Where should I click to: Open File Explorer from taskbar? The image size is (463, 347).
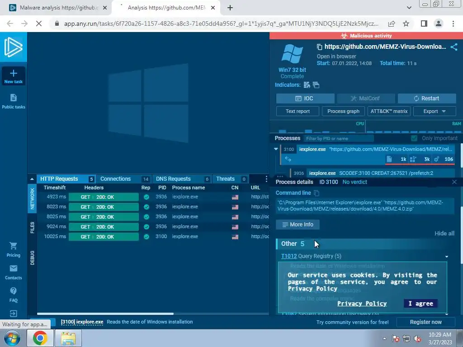pos(68,338)
